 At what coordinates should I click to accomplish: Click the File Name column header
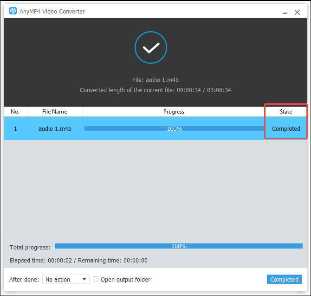click(x=55, y=112)
